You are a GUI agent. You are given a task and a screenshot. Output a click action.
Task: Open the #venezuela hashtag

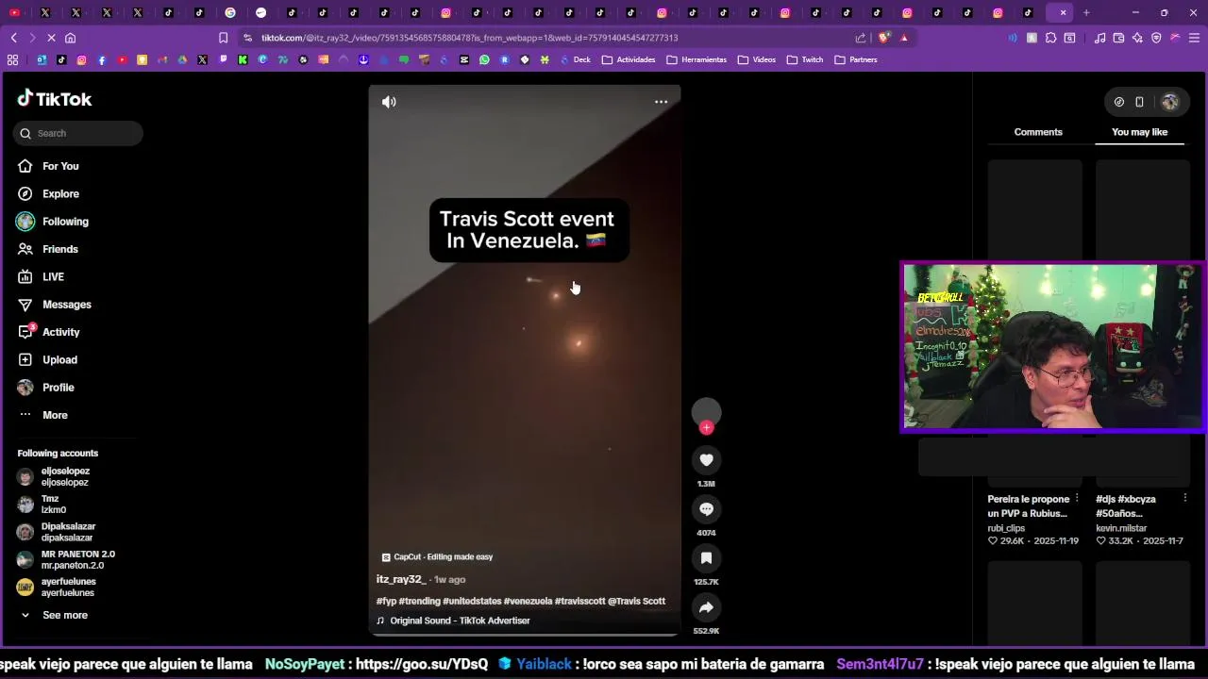pos(528,601)
